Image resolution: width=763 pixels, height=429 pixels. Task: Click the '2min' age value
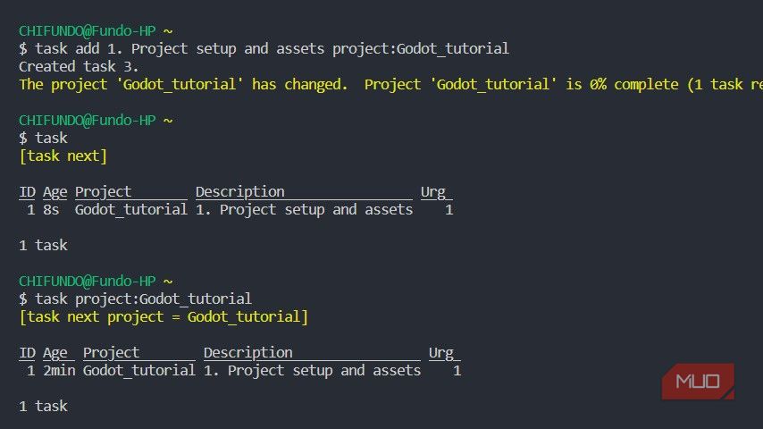[x=59, y=370]
